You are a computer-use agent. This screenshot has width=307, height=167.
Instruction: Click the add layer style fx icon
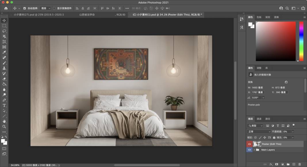[271, 164]
